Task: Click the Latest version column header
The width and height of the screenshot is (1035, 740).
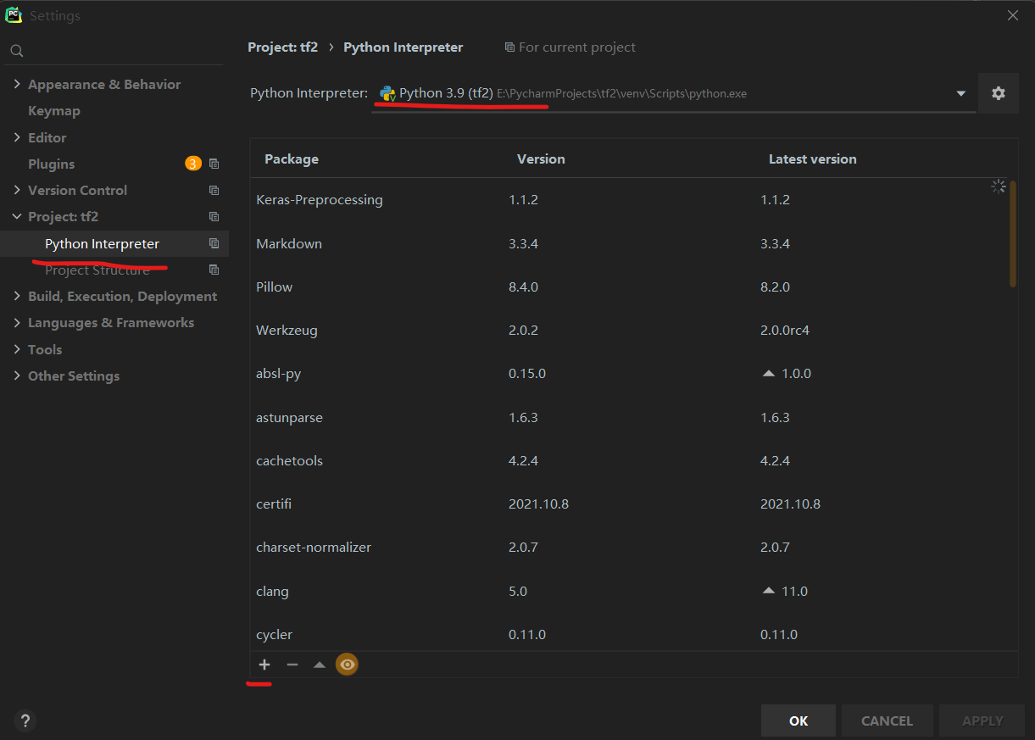Action: 812,159
